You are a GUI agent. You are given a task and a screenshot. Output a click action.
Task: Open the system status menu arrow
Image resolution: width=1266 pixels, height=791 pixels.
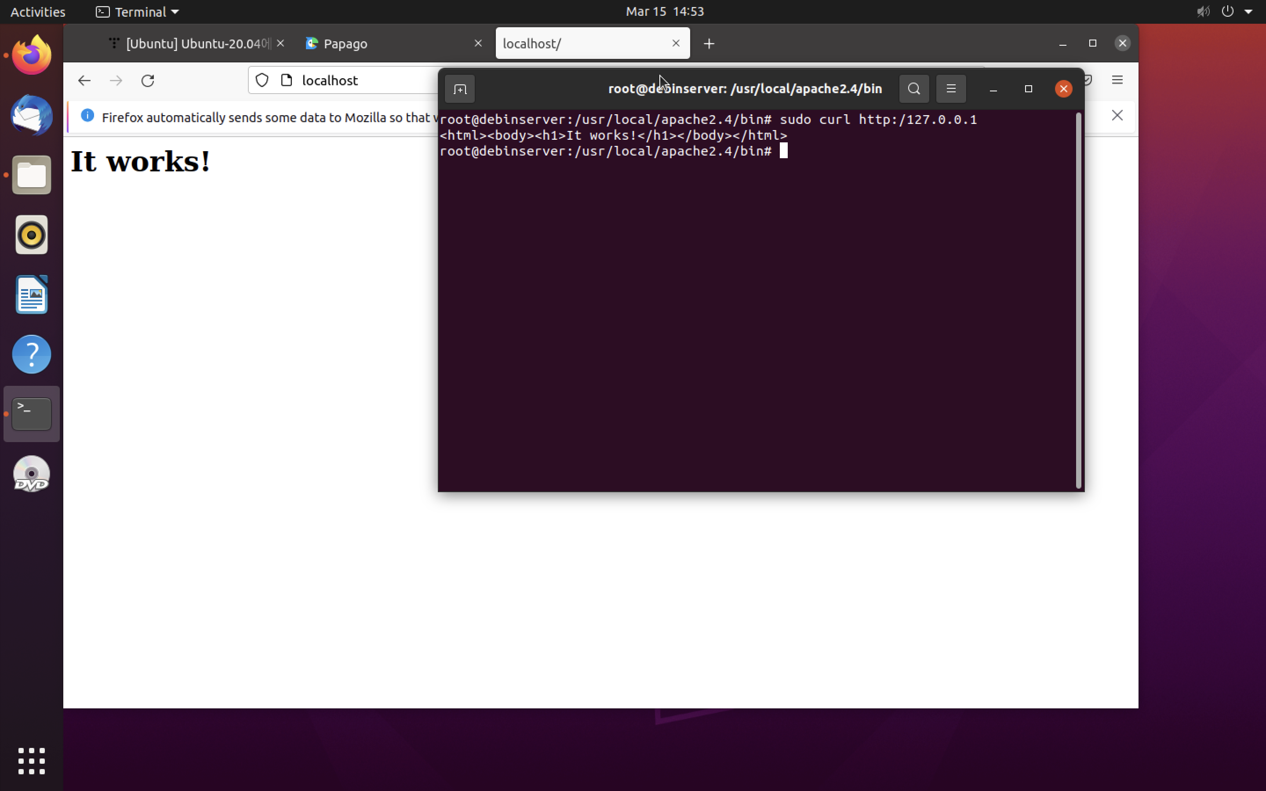(1248, 11)
